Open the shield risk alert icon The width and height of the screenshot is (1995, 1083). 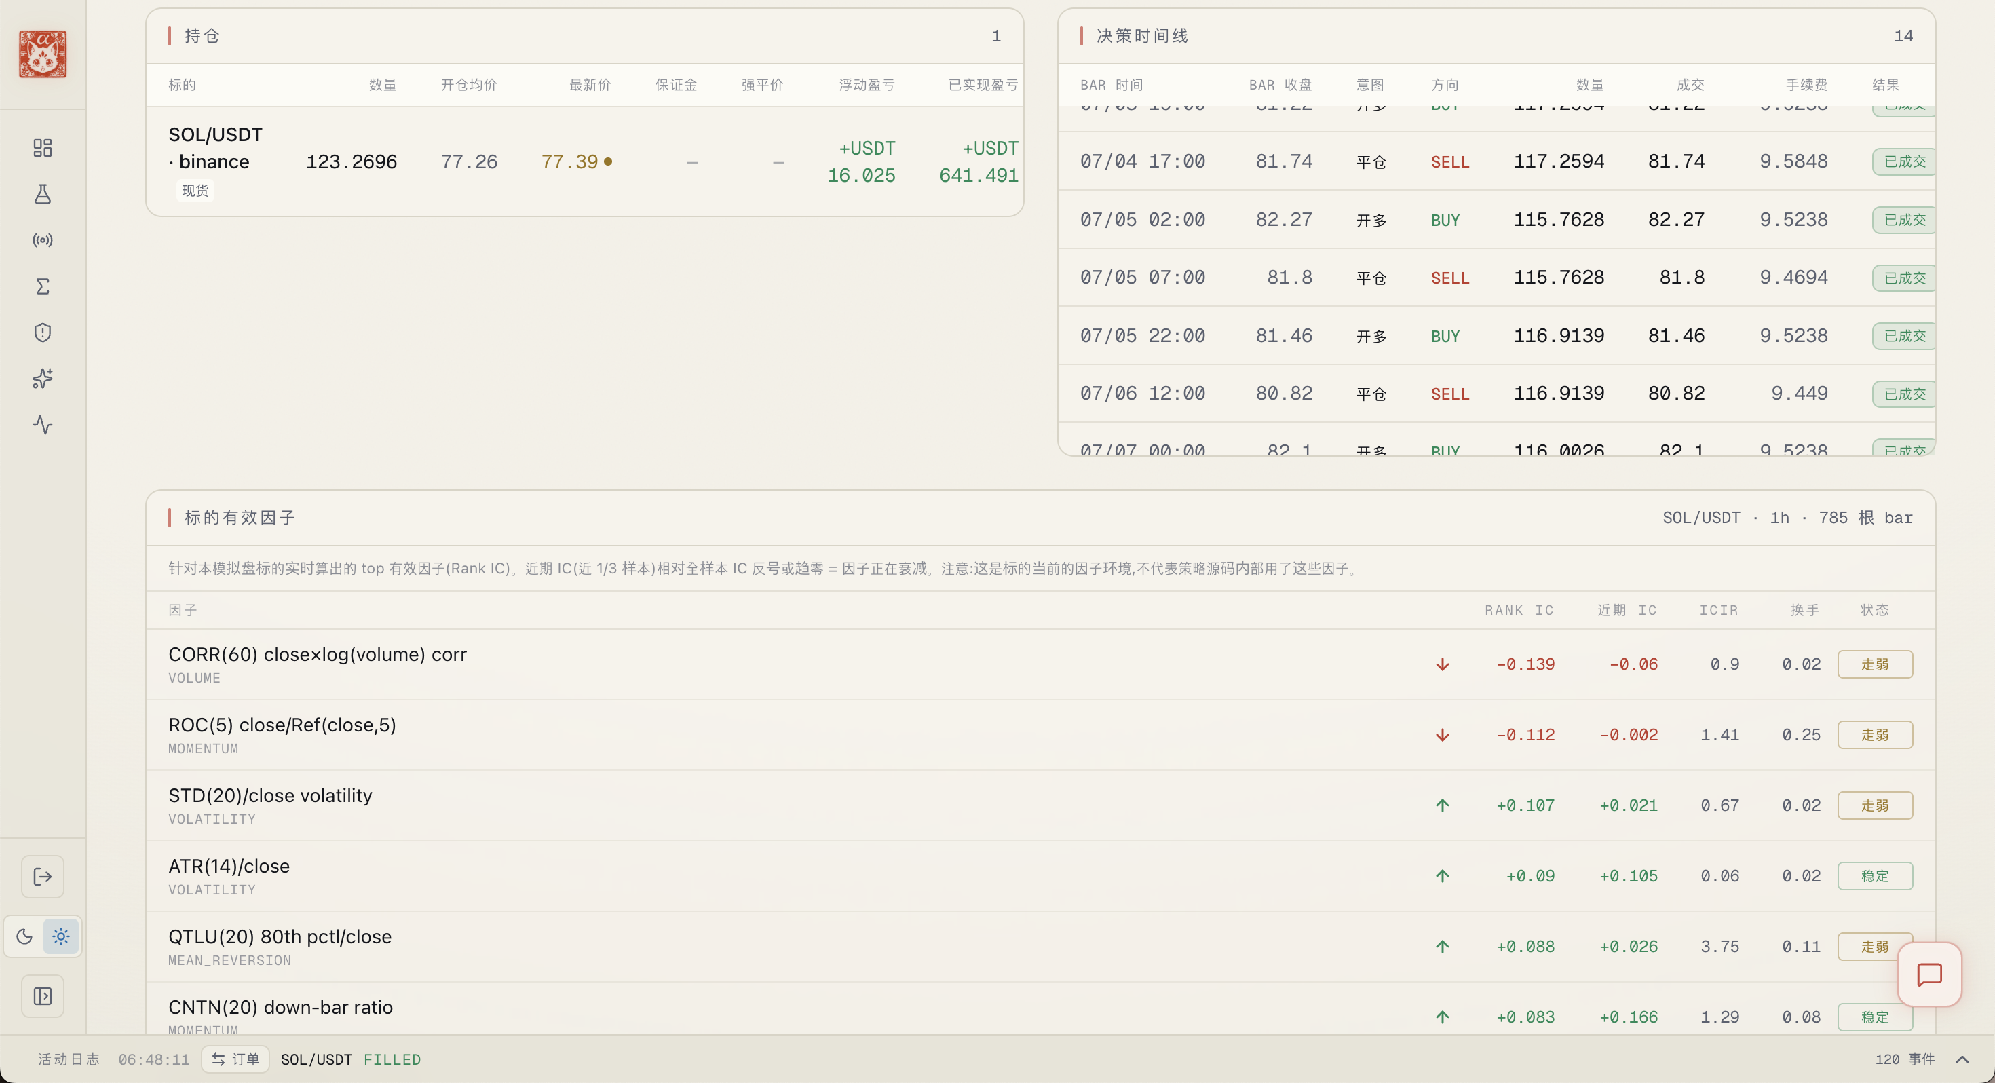click(43, 332)
